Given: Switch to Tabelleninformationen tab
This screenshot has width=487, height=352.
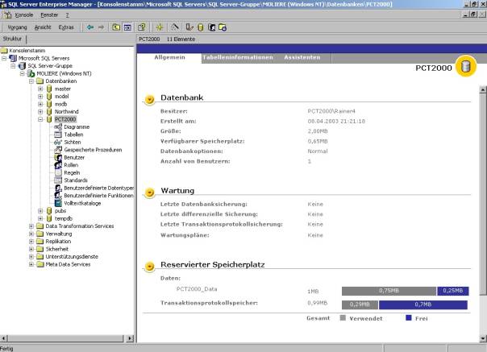Looking at the screenshot, I should click(238, 57).
